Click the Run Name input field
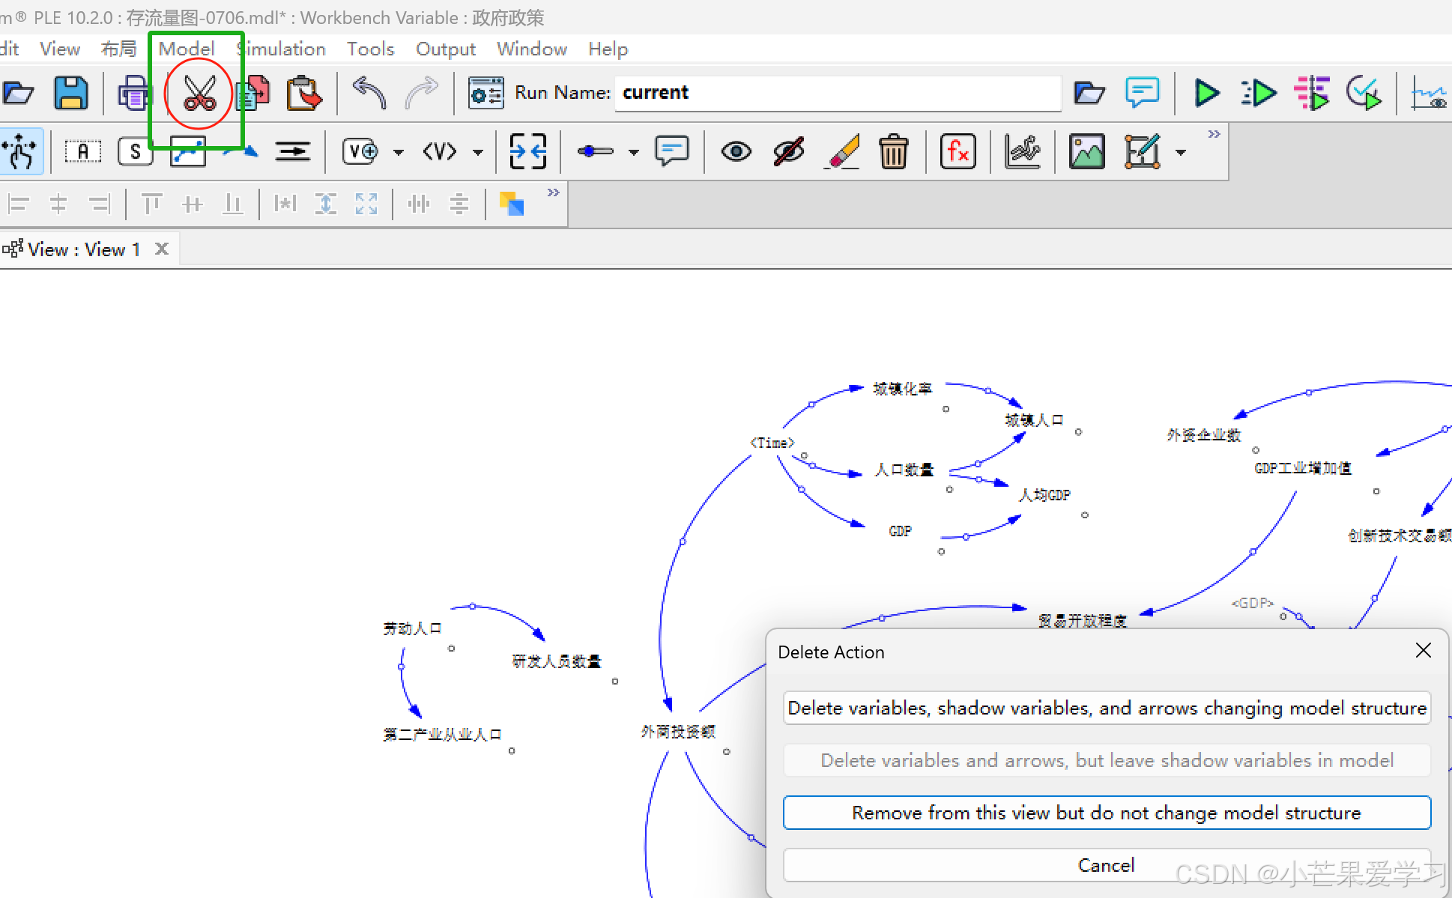The height and width of the screenshot is (898, 1452). click(x=837, y=93)
